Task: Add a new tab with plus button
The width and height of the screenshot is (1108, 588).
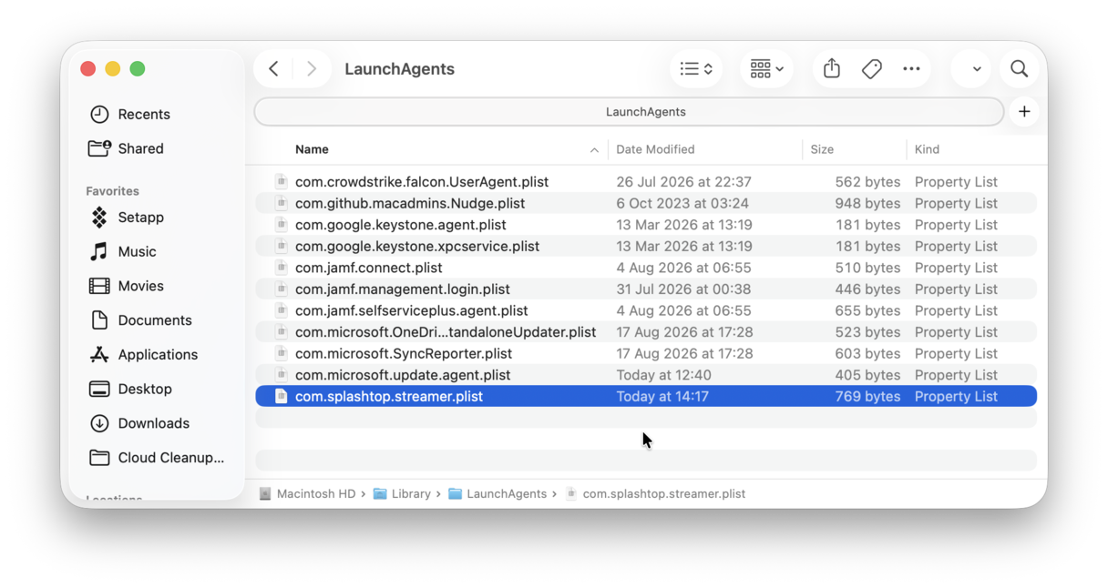Action: pyautogui.click(x=1024, y=112)
